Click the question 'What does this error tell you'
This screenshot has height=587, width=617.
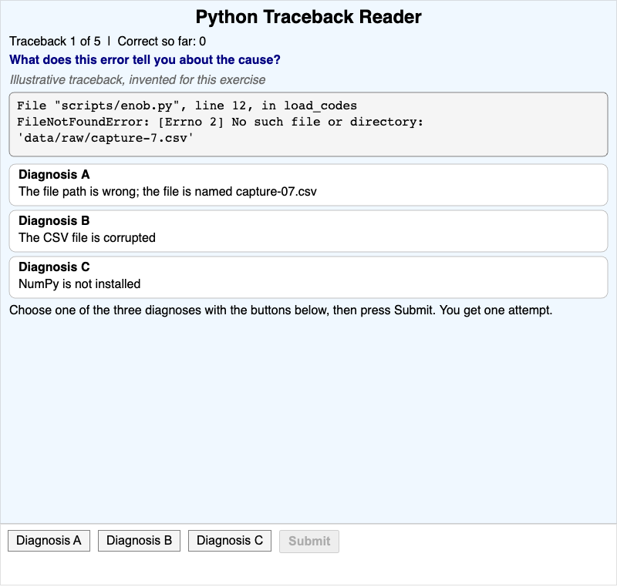click(145, 60)
